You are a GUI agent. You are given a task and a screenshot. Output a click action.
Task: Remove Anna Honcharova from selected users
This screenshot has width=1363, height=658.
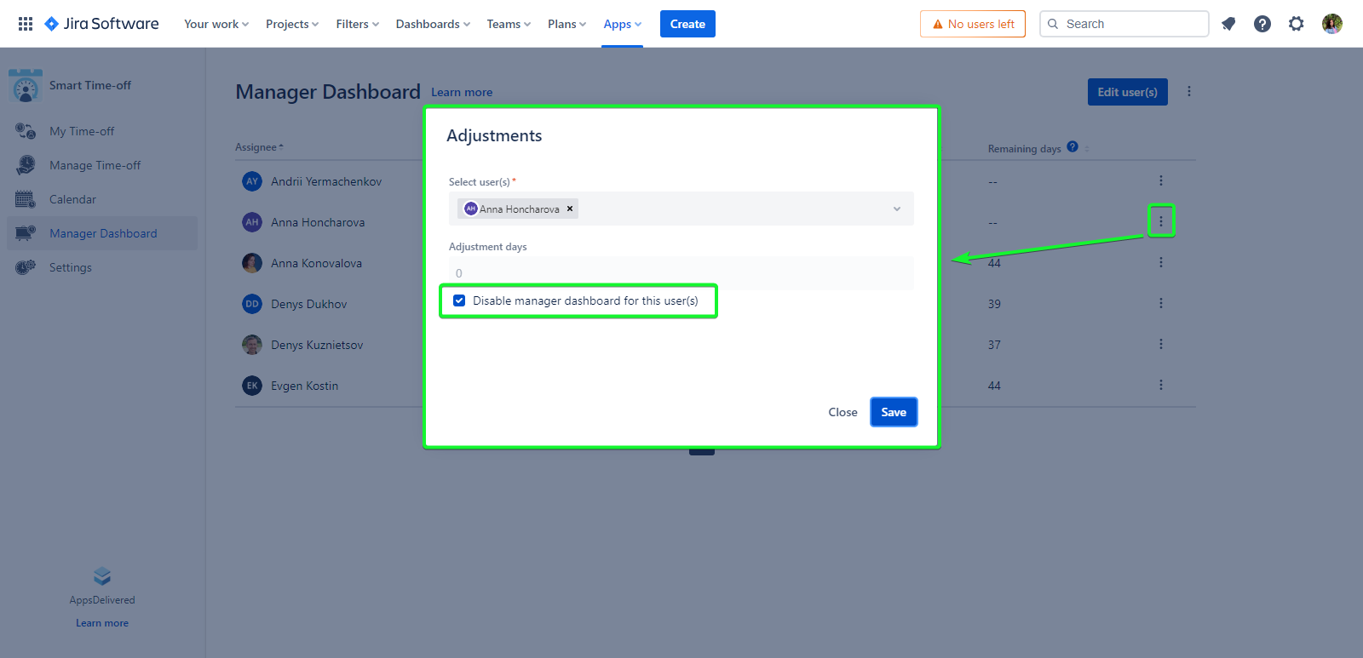pos(570,209)
